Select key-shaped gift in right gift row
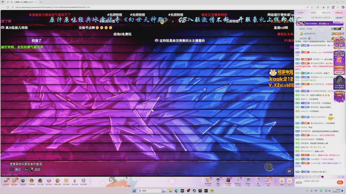346x194 pixels. click(x=258, y=181)
